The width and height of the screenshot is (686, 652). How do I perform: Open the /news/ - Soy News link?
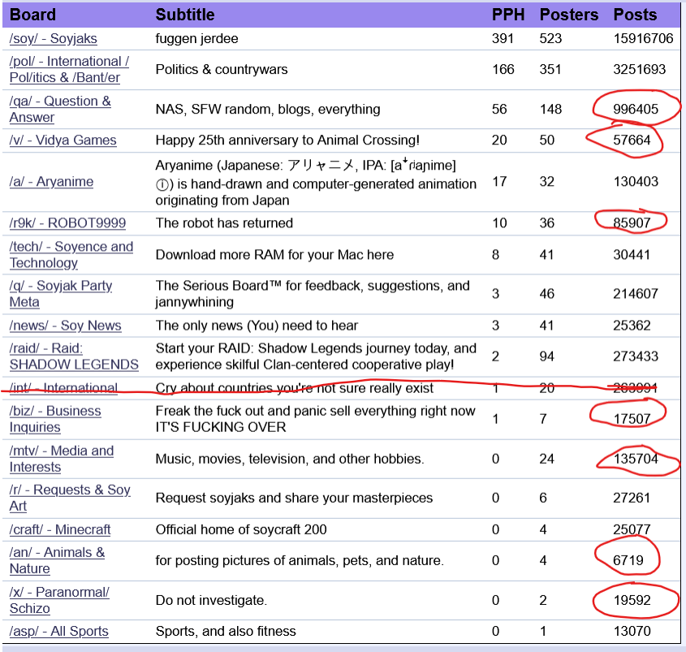coord(65,326)
